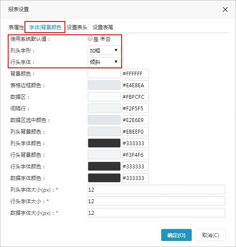Open the 设置表尾 tab
This screenshot has width=236, height=247.
pos(103,27)
